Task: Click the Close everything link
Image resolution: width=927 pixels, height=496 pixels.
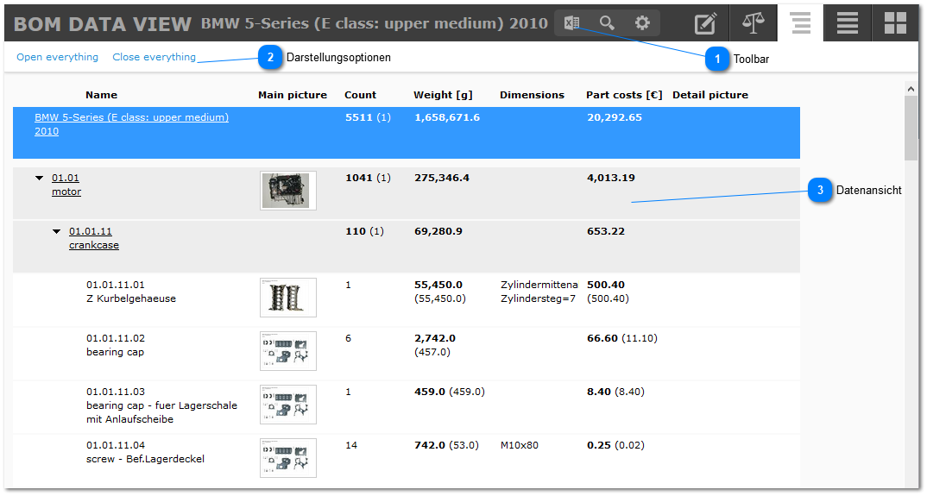Action: click(x=154, y=57)
